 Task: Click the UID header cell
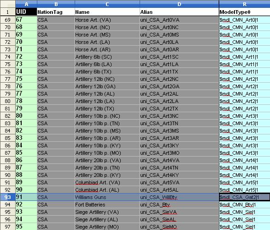(26, 12)
